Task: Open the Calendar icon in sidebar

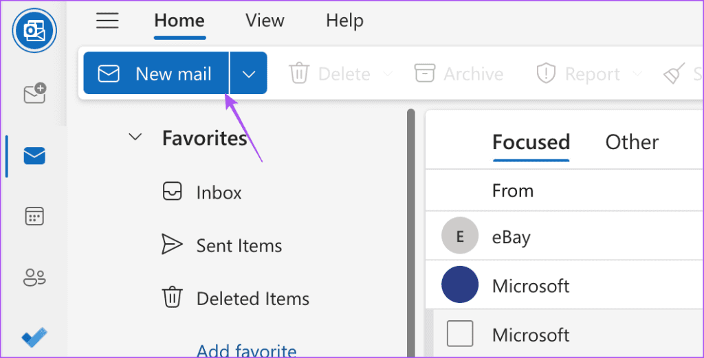Action: click(x=34, y=216)
